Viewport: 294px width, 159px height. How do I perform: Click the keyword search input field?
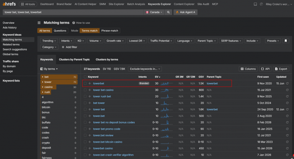tap(73, 12)
